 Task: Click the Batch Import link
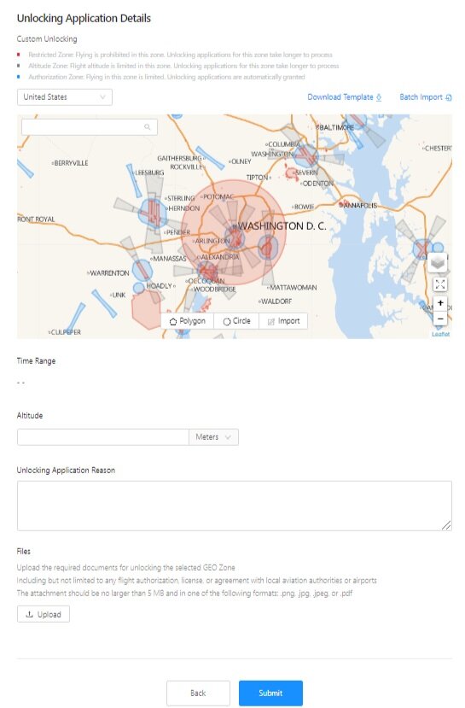coord(421,97)
